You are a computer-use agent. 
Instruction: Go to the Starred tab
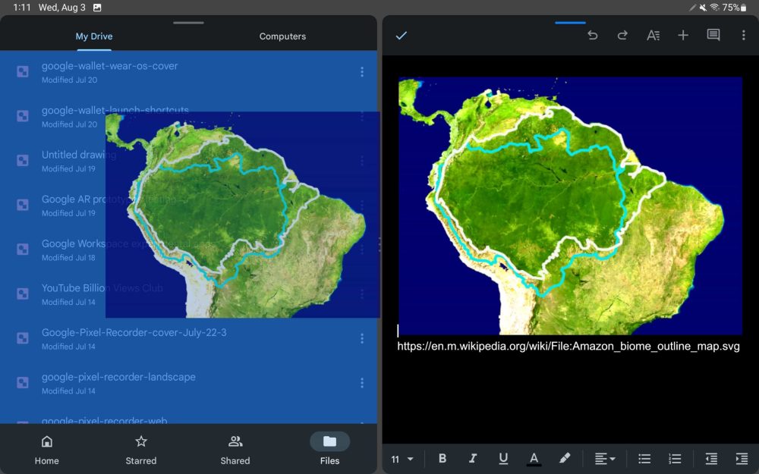click(x=141, y=450)
